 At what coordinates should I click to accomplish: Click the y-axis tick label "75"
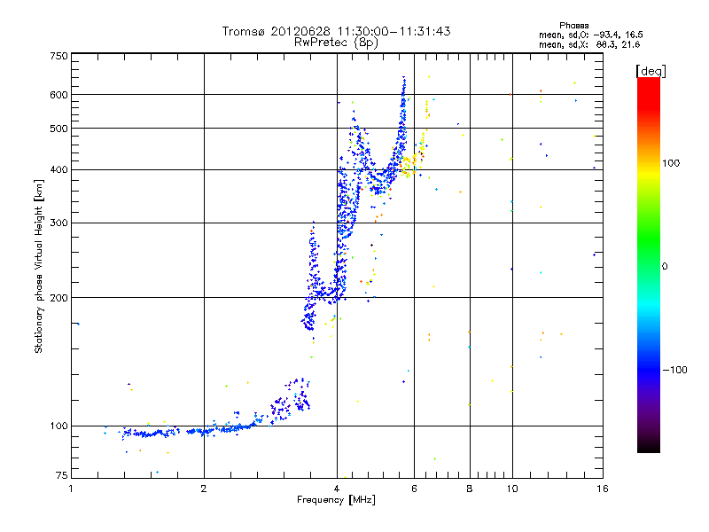click(62, 475)
